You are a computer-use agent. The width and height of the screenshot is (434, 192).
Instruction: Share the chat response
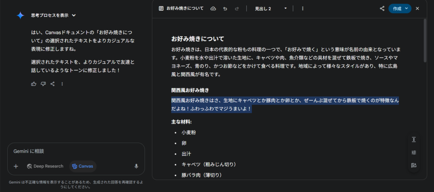tap(53, 84)
